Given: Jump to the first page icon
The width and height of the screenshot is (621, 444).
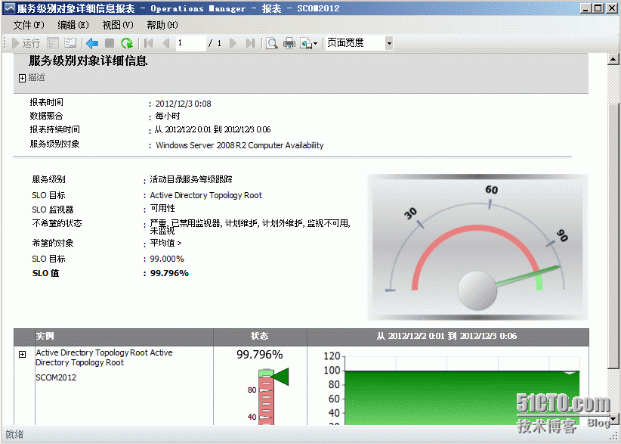Looking at the screenshot, I should pyautogui.click(x=149, y=43).
